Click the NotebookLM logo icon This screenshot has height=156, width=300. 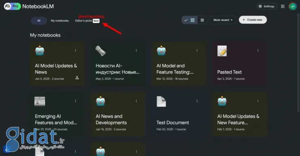(7, 6)
